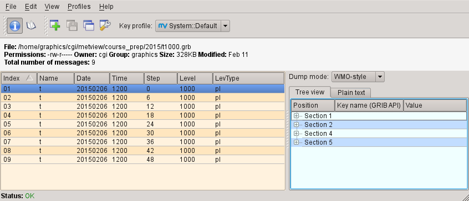
Task: Toggle the file info panel icon
Action: click(14, 25)
